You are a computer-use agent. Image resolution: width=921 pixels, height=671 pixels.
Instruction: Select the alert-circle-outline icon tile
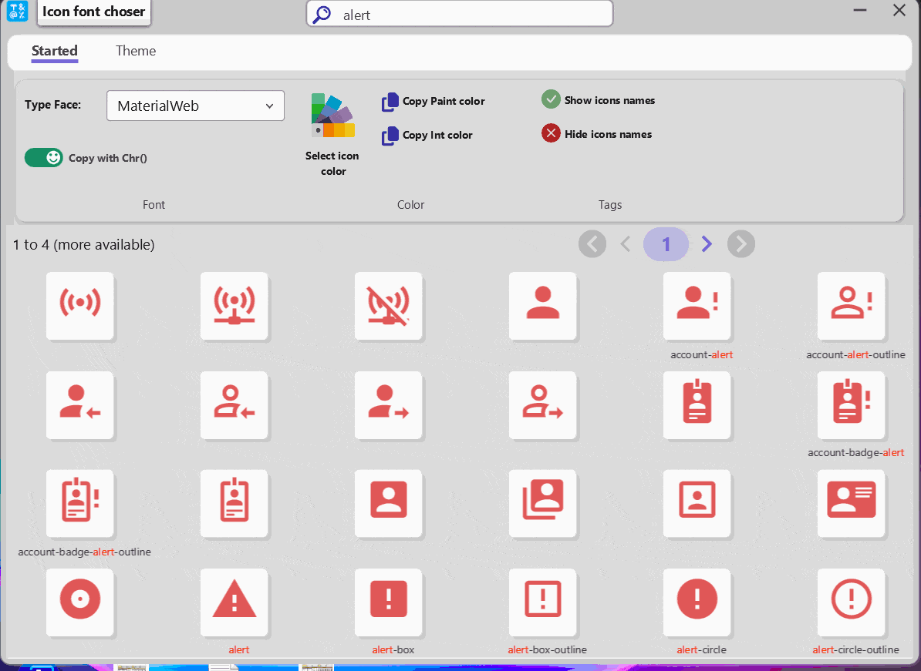click(851, 602)
